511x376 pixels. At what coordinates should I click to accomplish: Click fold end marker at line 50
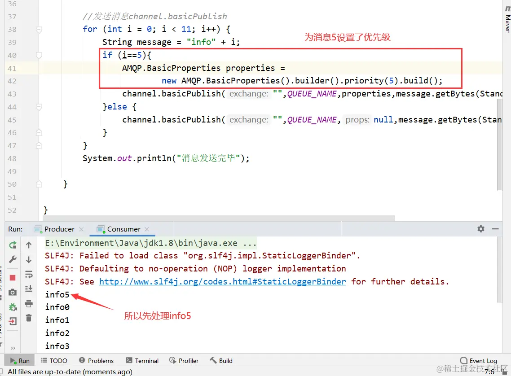pyautogui.click(x=39, y=184)
